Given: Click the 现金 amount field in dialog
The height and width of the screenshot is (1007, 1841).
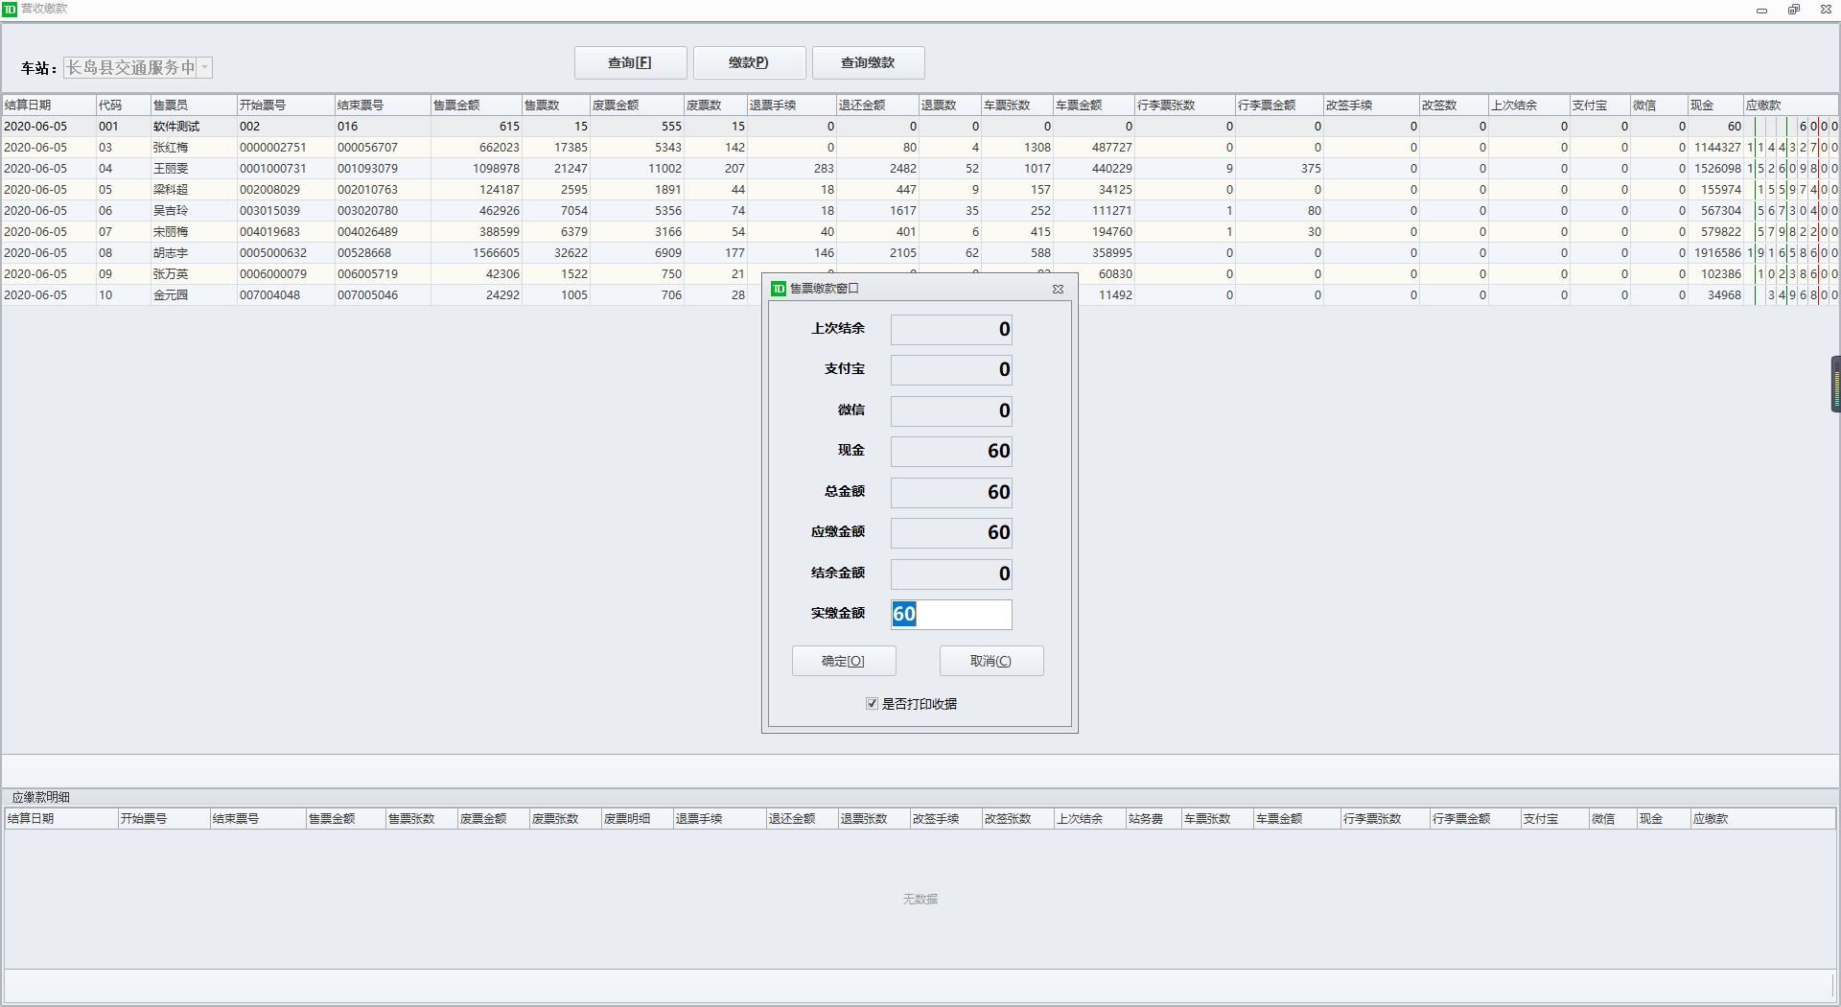Looking at the screenshot, I should [x=951, y=452].
